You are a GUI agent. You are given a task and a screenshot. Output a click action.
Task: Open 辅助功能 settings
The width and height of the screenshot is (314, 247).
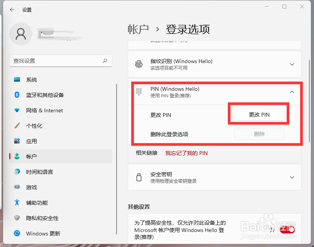click(x=61, y=203)
